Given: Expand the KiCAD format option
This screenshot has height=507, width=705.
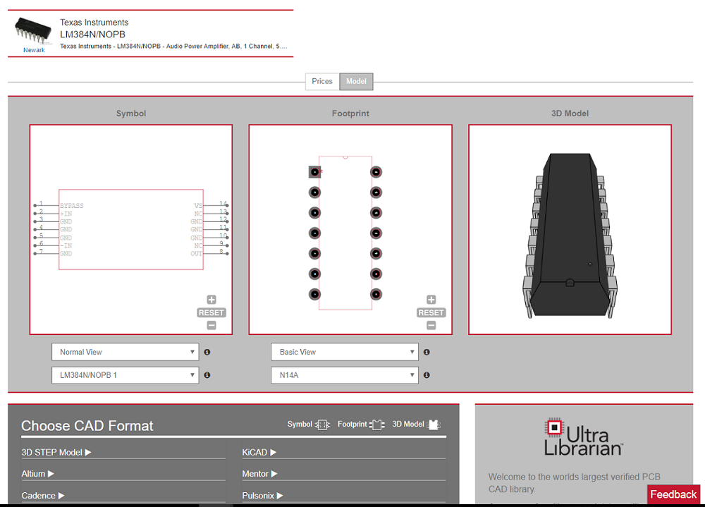Looking at the screenshot, I should tap(259, 453).
